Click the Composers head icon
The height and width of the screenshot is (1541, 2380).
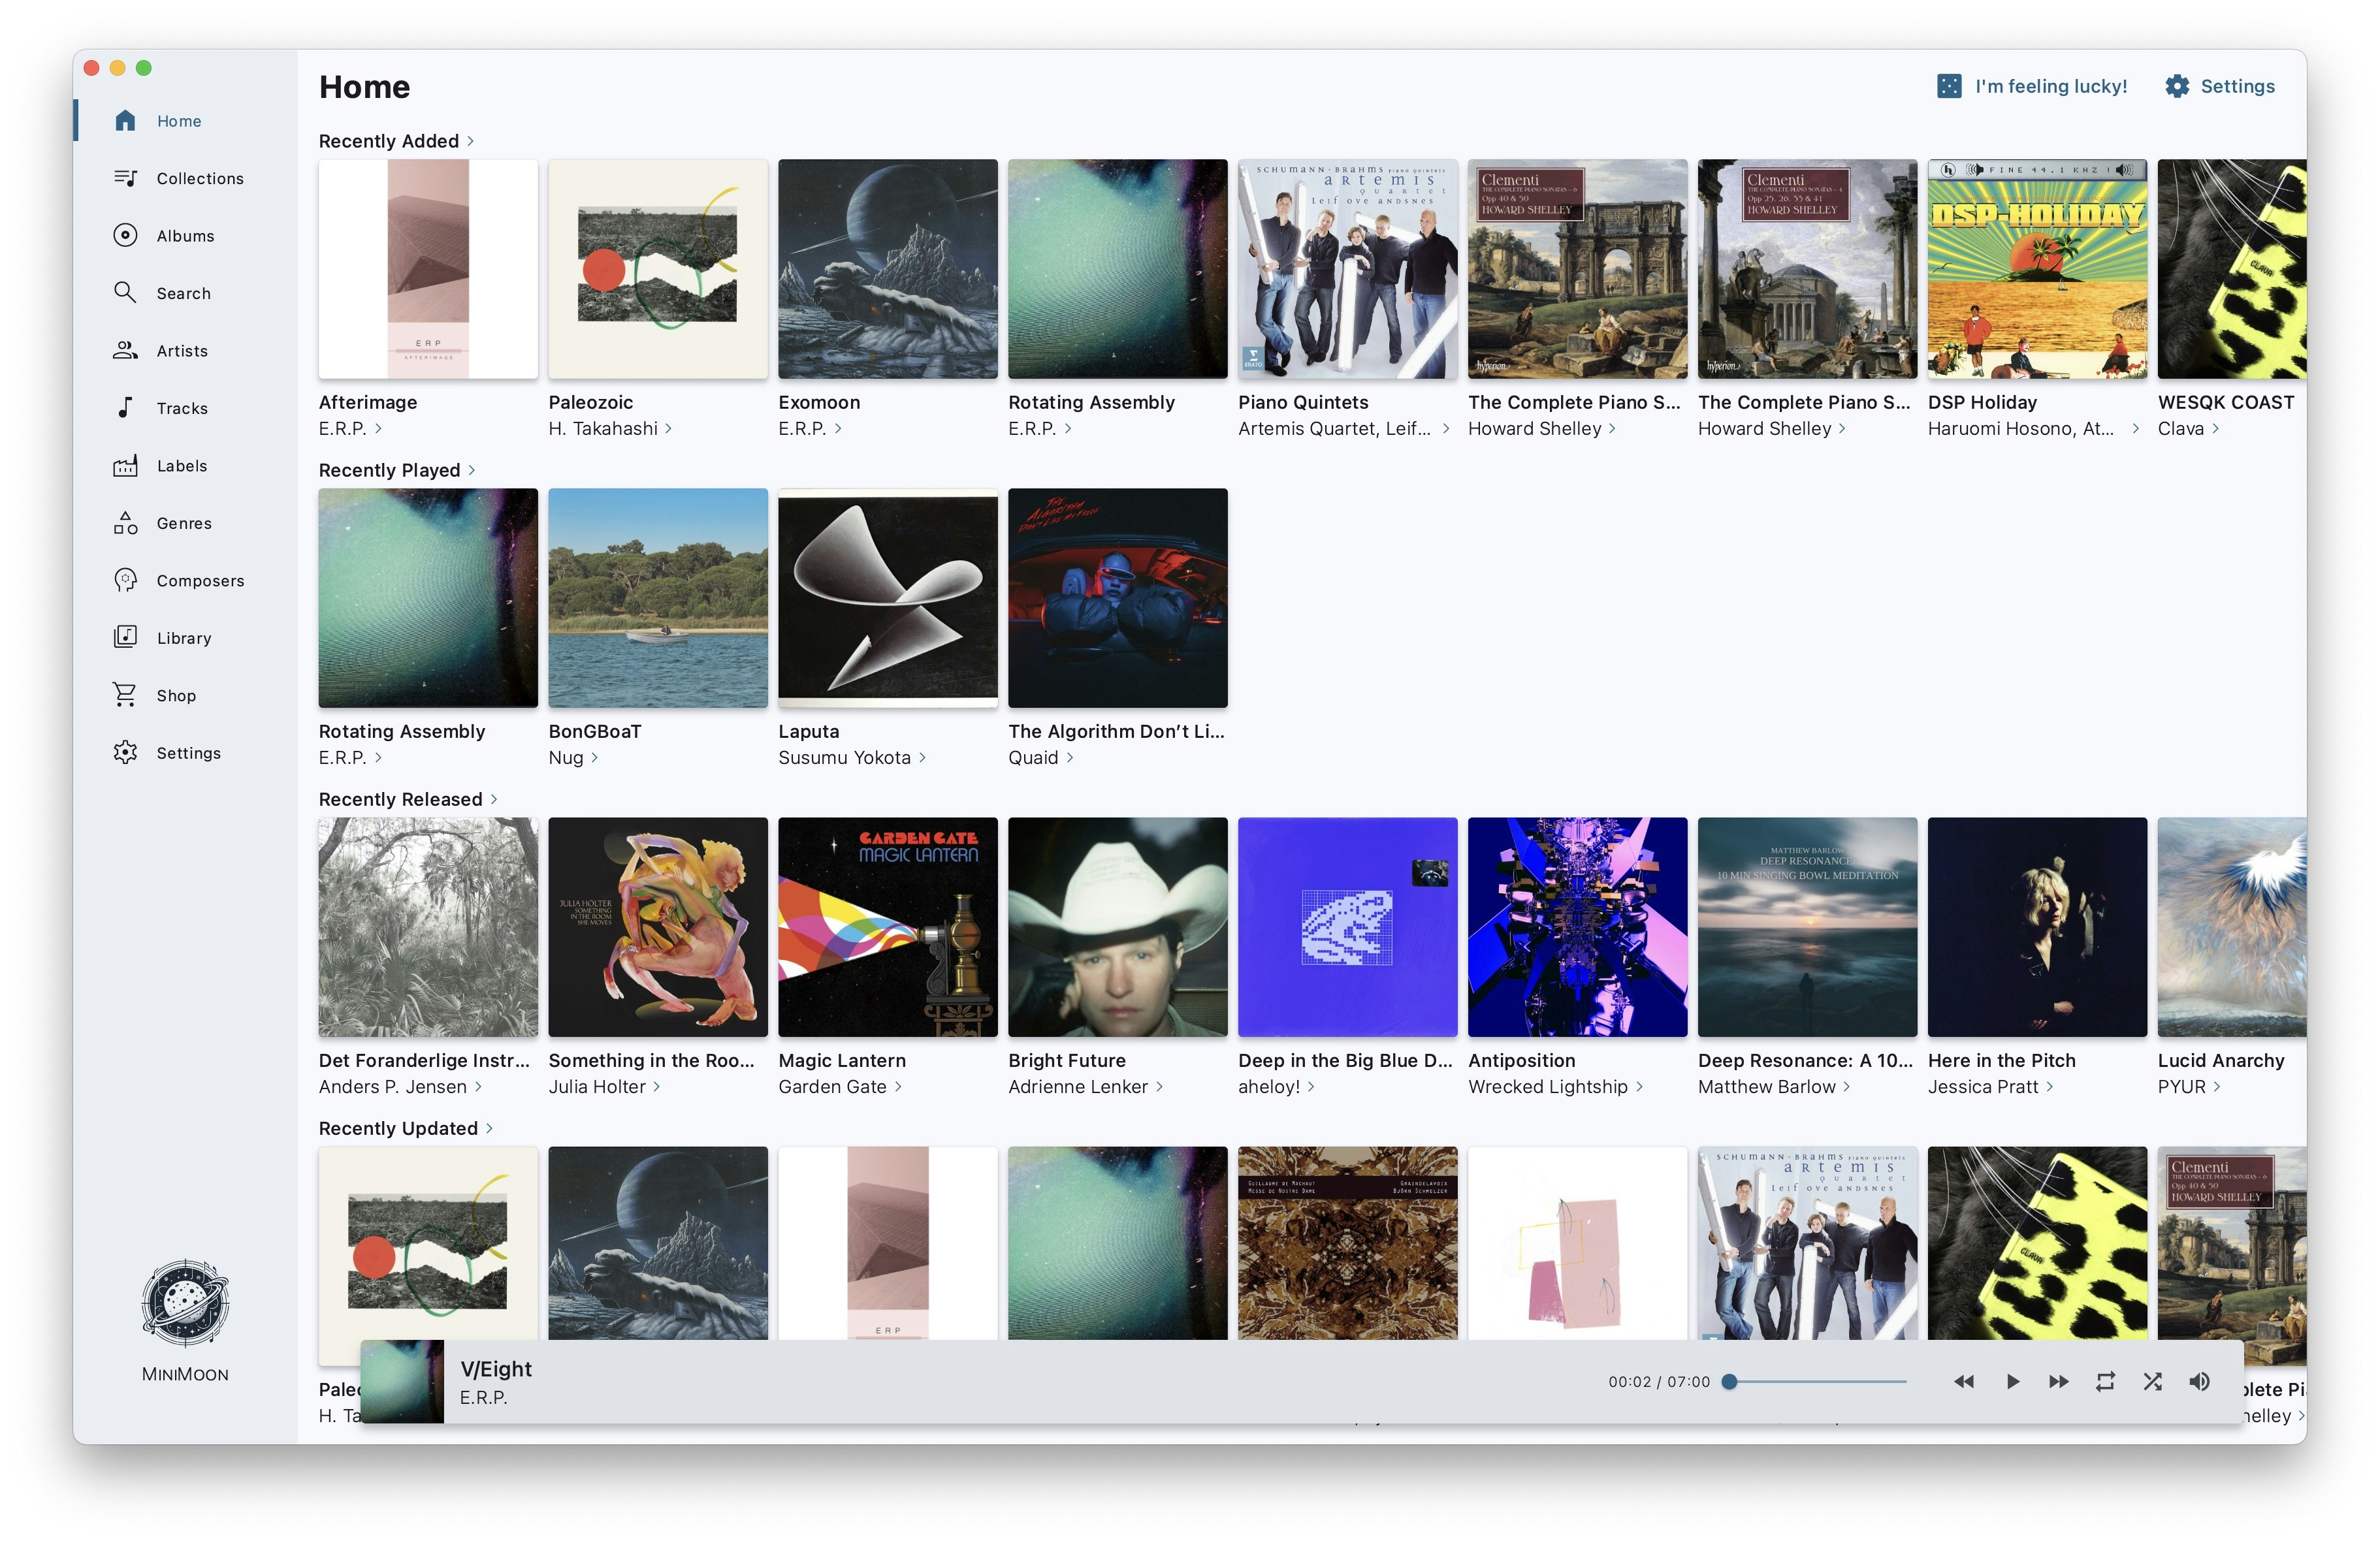(x=125, y=581)
